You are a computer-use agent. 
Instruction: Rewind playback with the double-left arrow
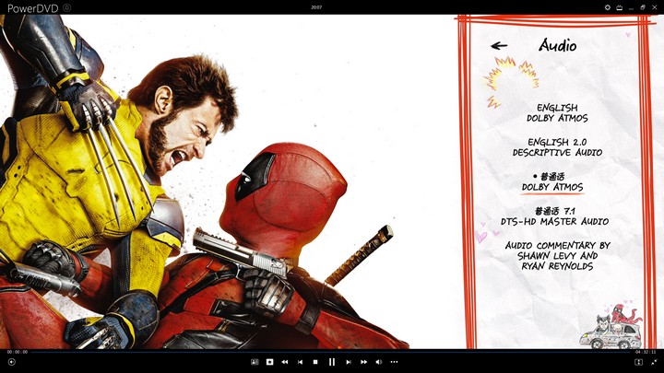point(285,362)
